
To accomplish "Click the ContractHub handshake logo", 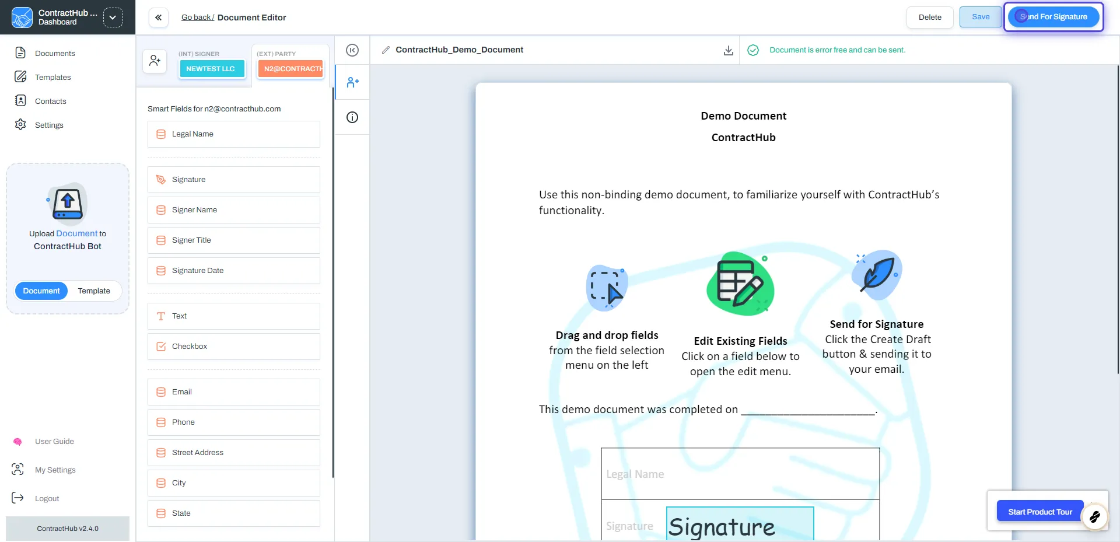I will (22, 18).
